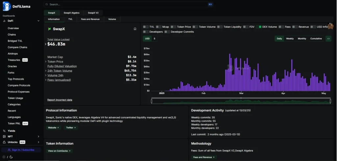Bookmark the SwapX protocol
337x161 pixels.
pos(135,29)
